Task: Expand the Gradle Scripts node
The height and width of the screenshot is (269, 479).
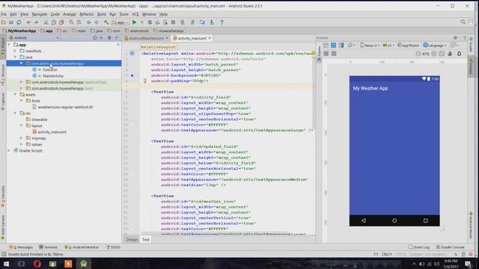Action: 9,151
